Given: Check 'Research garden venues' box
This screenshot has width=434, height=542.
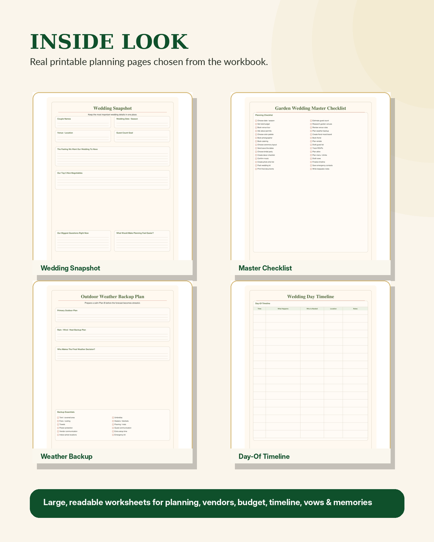Looking at the screenshot, I should click(x=311, y=124).
